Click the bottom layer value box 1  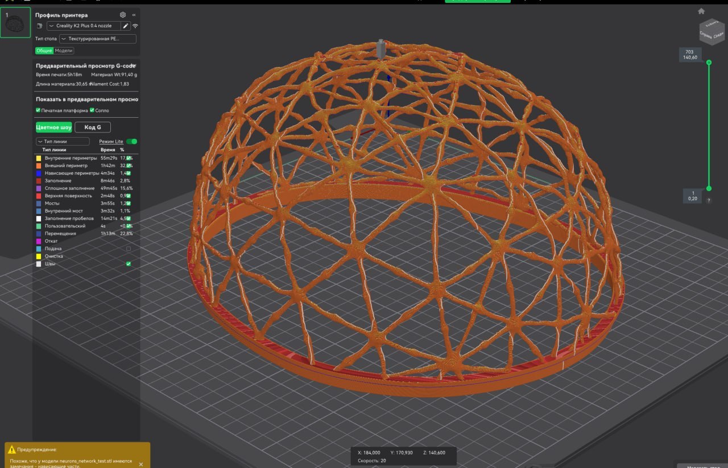(693, 196)
